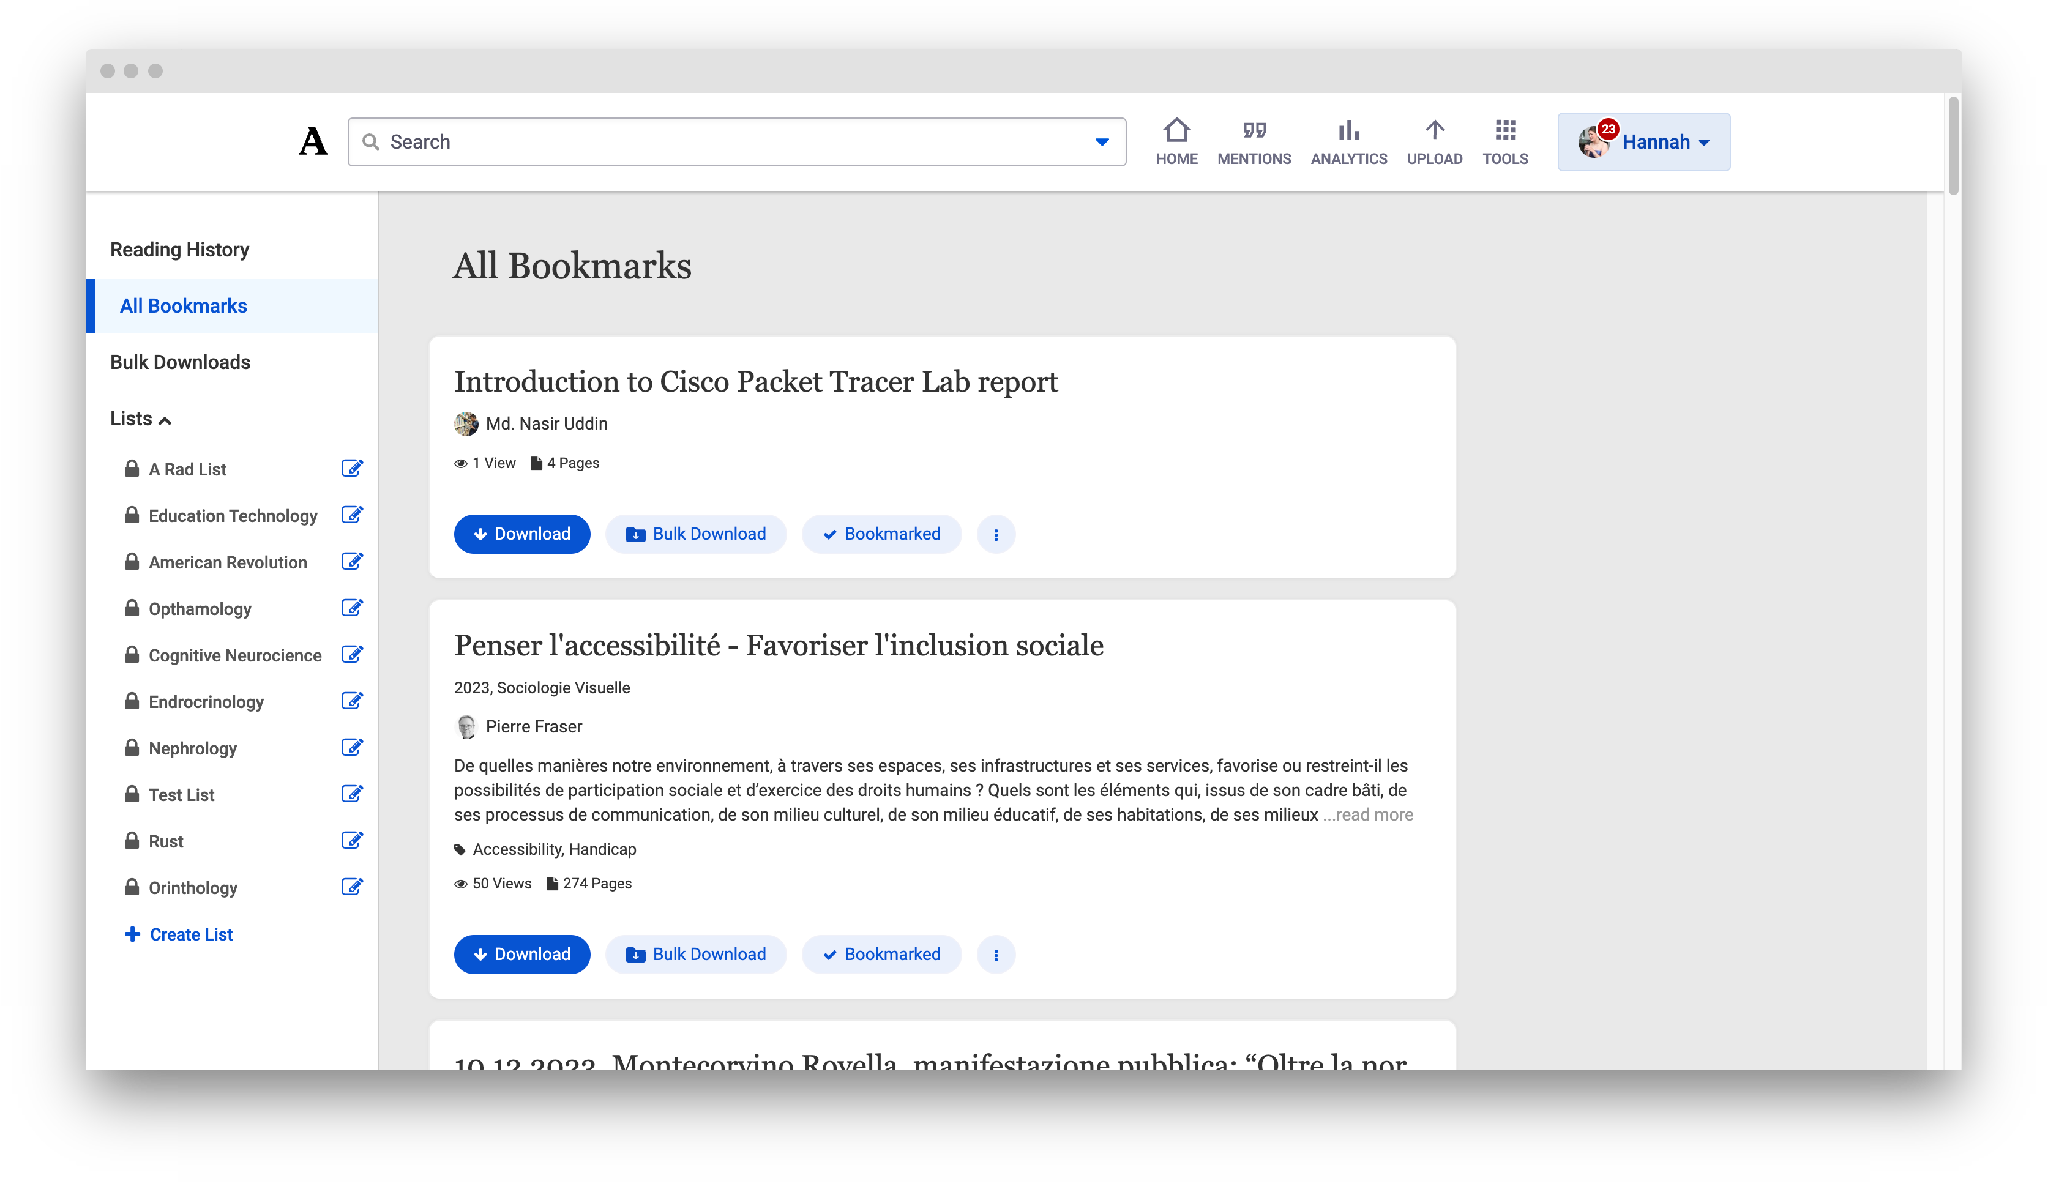Bulk Download the Cisco Packet Tracer paper
This screenshot has width=2048, height=1192.
click(x=696, y=535)
